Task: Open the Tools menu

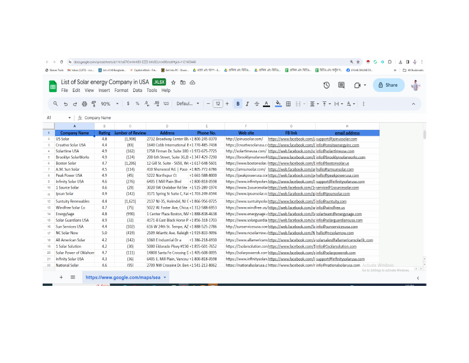Action: click(x=152, y=90)
